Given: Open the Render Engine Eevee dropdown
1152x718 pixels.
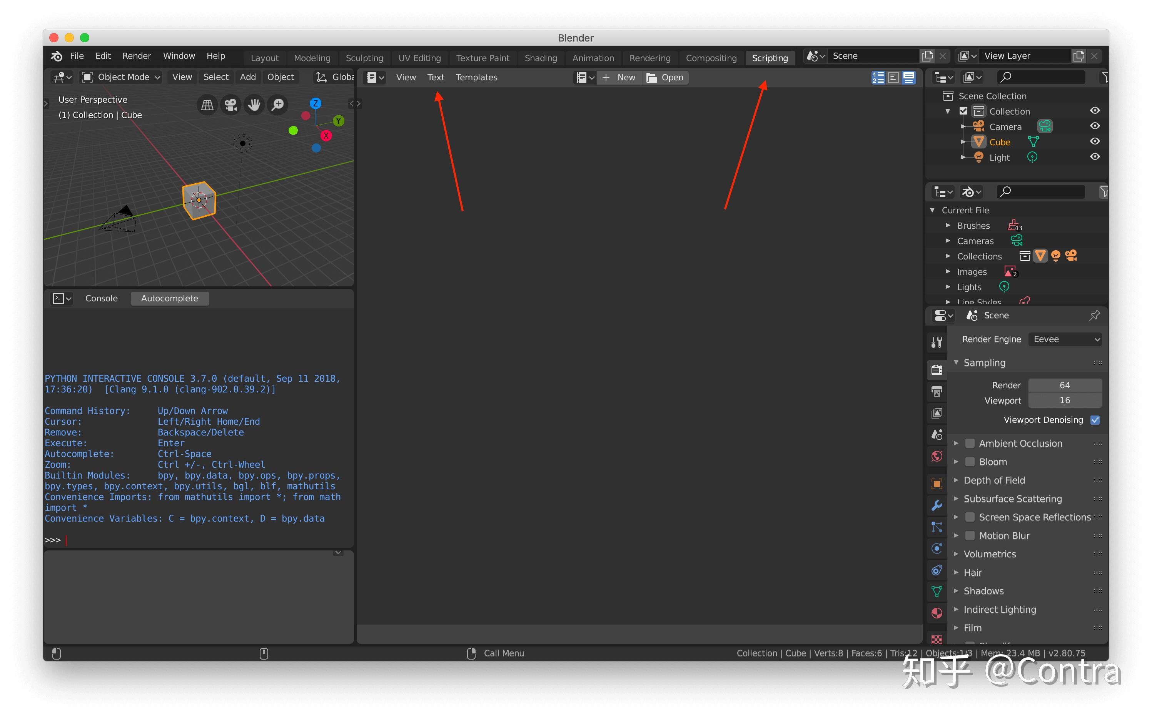Looking at the screenshot, I should (x=1065, y=339).
